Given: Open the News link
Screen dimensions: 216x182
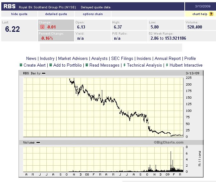Looking at the screenshot, I should click(31, 58).
